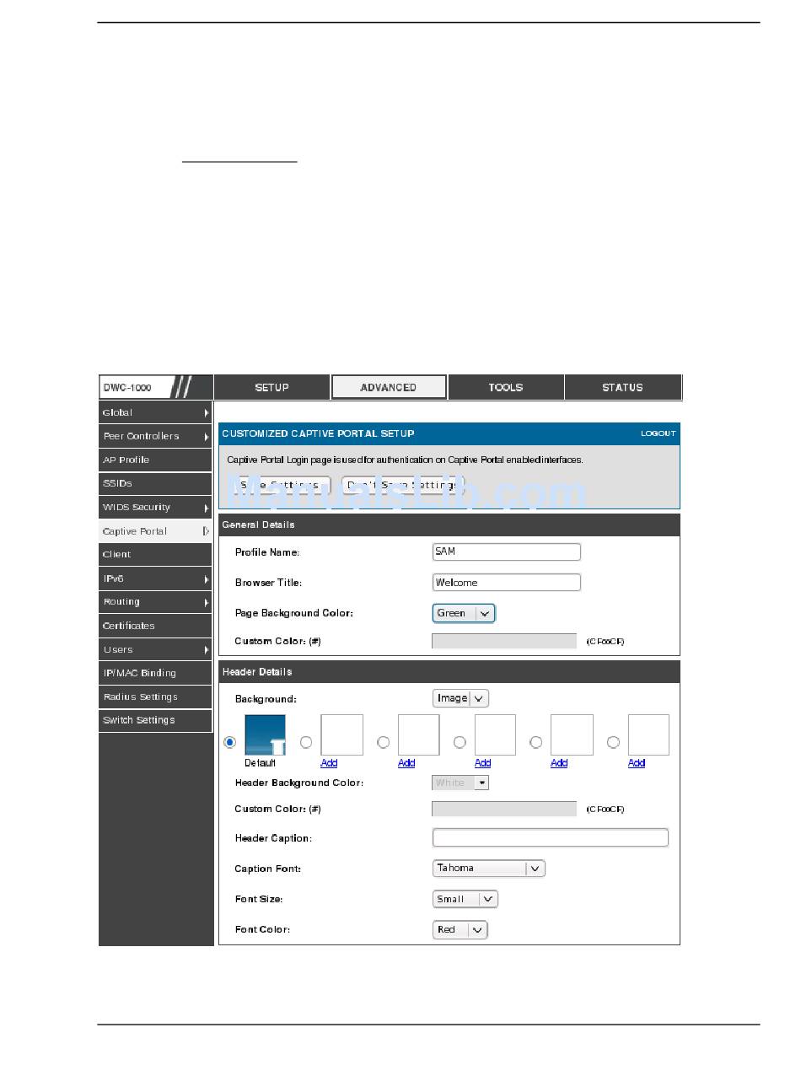This screenshot has width=801, height=1076.
Task: Open IP/MAC Binding in the sidebar
Action: tap(155, 673)
